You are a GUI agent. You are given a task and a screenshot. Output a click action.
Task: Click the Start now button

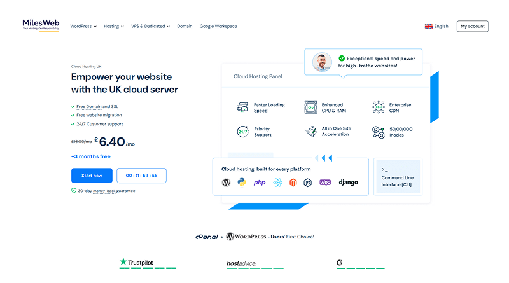[x=92, y=176]
